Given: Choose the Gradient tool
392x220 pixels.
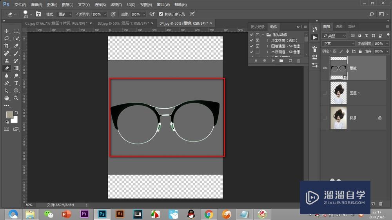Looking at the screenshot, I should [16, 68].
